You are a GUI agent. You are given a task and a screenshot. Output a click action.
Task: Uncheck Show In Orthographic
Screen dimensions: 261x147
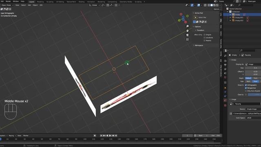pyautogui.click(x=246, y=85)
